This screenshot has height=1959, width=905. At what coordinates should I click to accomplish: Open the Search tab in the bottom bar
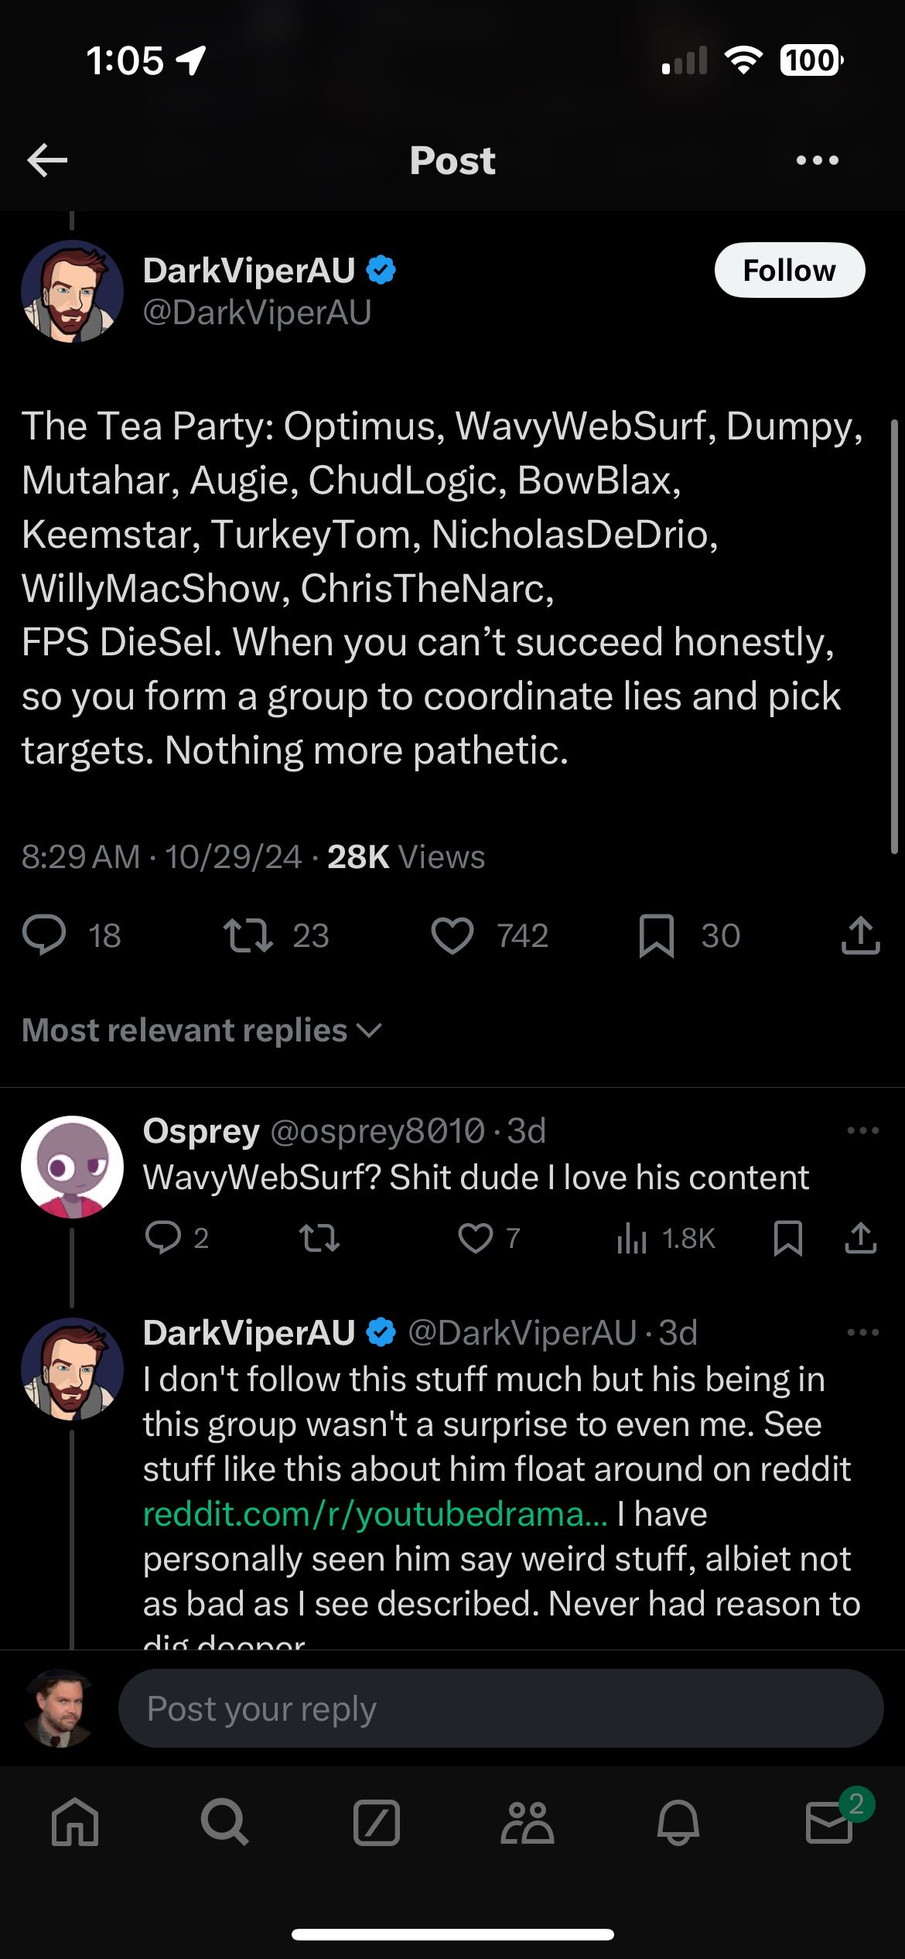point(225,1823)
